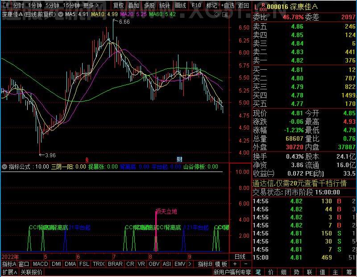Image resolution: width=357 pixels, height=277 pixels.
Task: Expand 更多 periods list
Action: pos(91,5)
